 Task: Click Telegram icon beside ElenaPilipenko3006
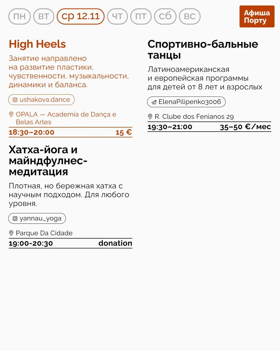point(154,102)
